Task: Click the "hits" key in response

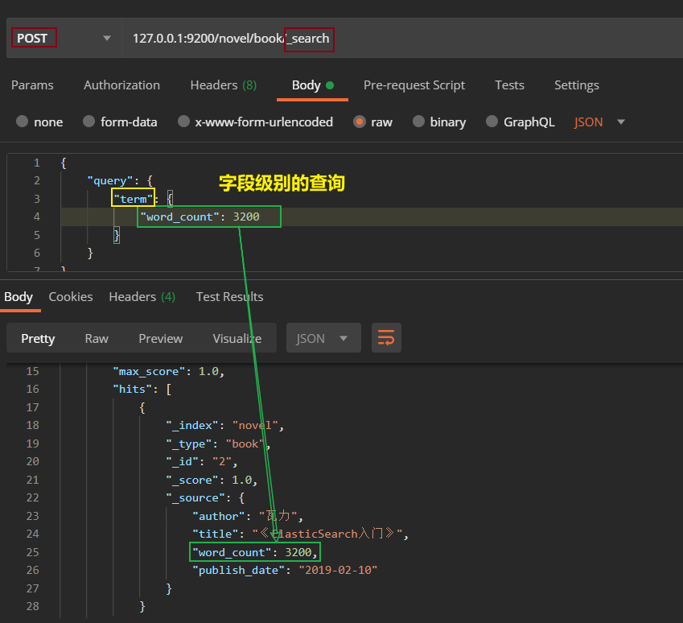Action: pyautogui.click(x=133, y=389)
